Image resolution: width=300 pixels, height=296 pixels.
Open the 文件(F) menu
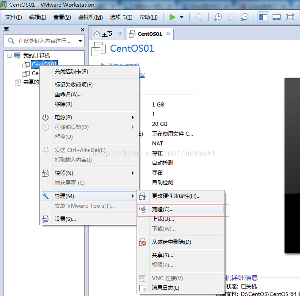(13, 17)
